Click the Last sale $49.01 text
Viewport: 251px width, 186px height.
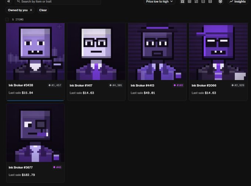click(x=143, y=93)
